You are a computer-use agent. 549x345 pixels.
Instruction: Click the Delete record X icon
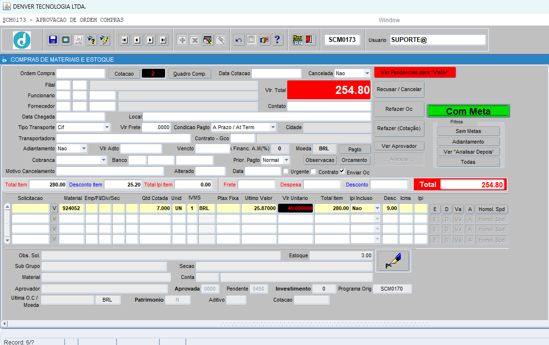(x=195, y=40)
